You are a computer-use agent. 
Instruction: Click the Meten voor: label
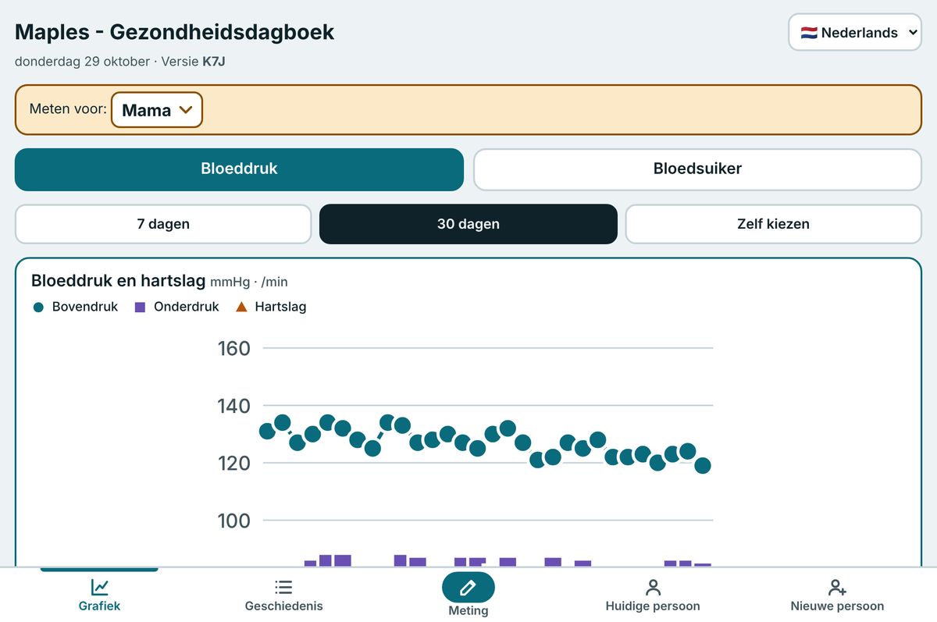click(68, 109)
